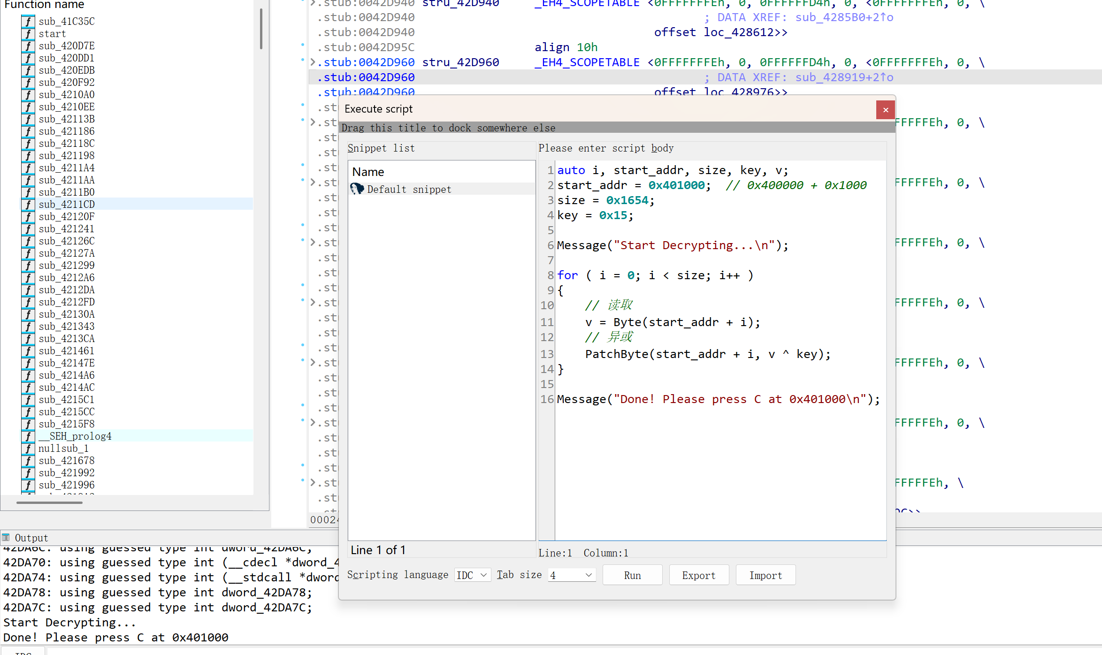The image size is (1102, 655).
Task: Click the function icon next to nullsub_1
Action: pos(28,449)
